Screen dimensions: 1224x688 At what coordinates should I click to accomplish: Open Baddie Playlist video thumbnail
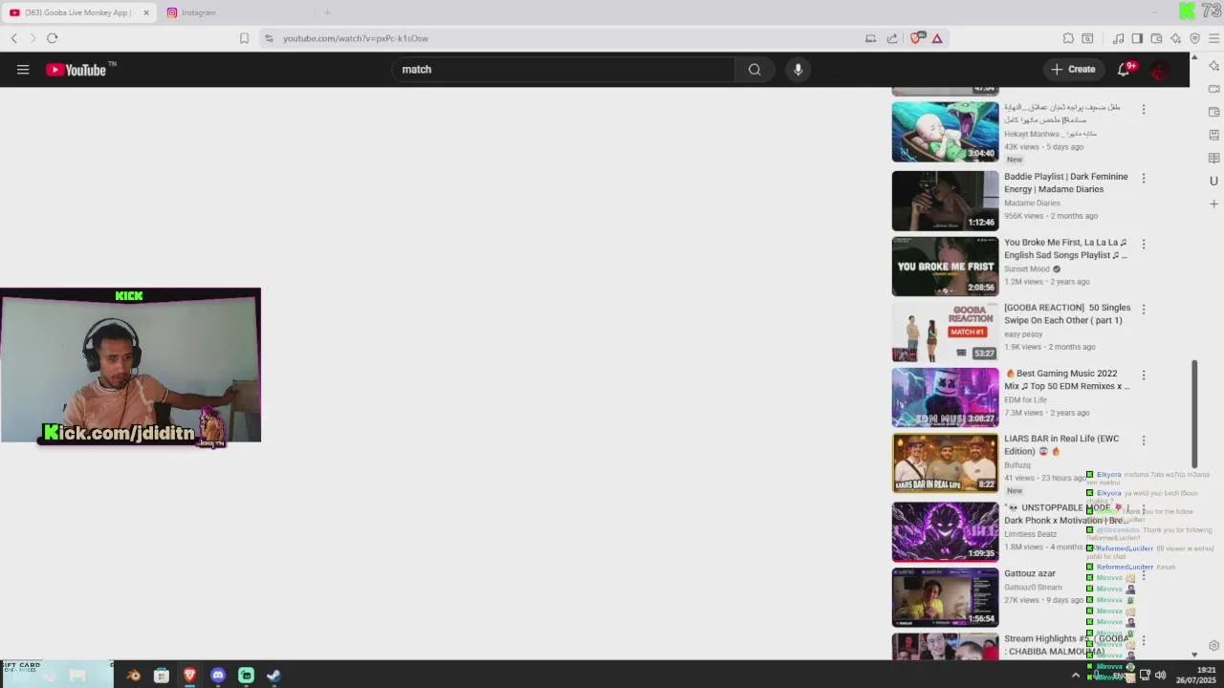click(945, 201)
